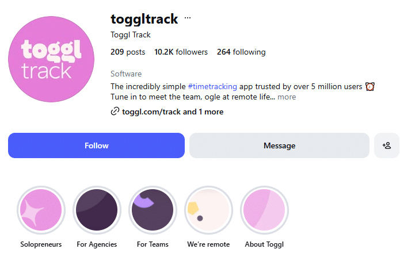Viewport: 400px width, 253px height.
Task: Open the About Toggl highlight
Action: click(264, 210)
